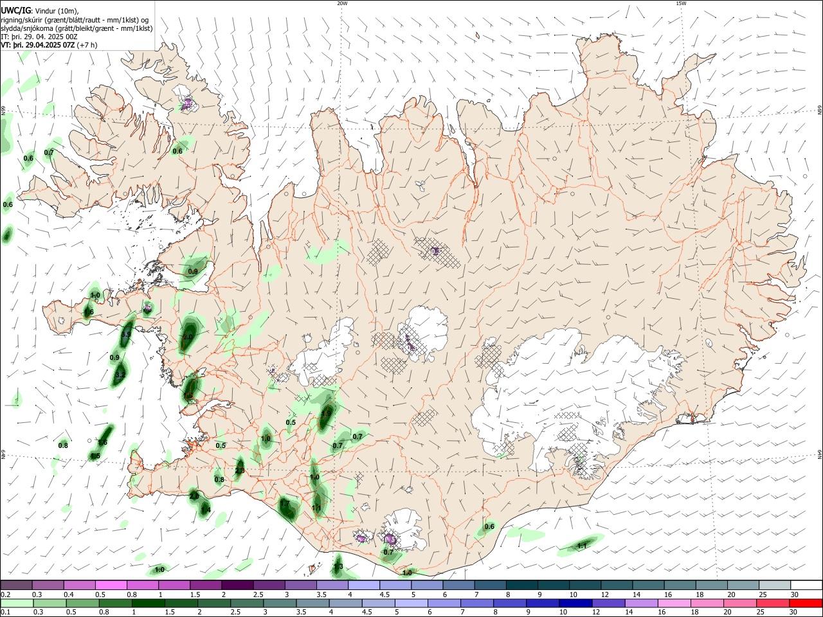This screenshot has width=823, height=617.
Task: Click the 0.2 label in the snow legend
Action: coord(5,595)
